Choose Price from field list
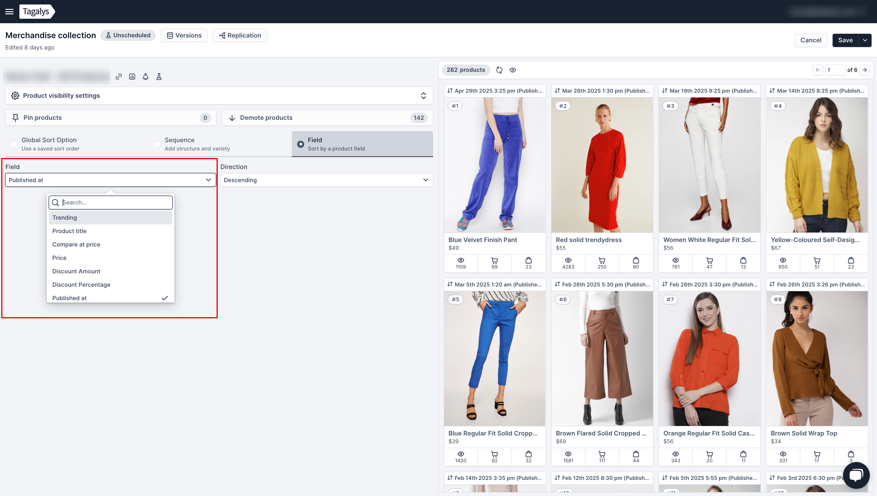The width and height of the screenshot is (877, 496). (110, 258)
